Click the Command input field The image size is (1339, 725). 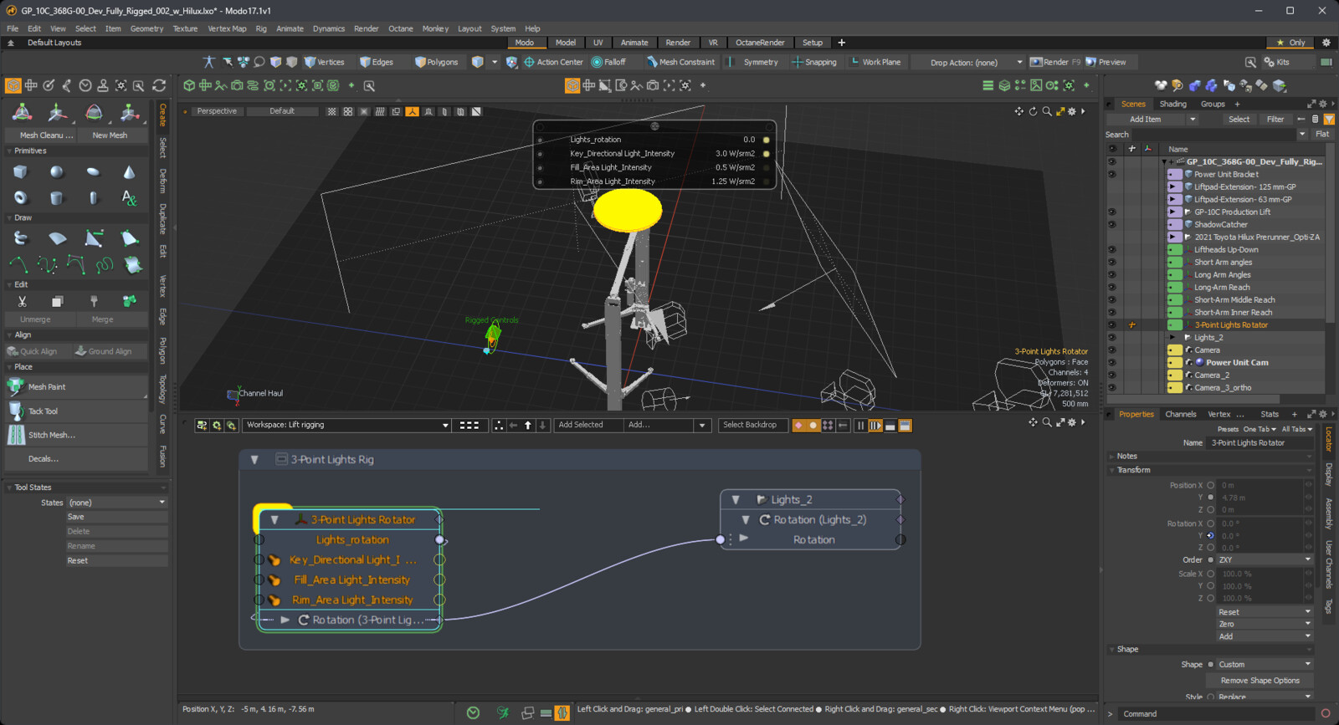pos(1218,714)
